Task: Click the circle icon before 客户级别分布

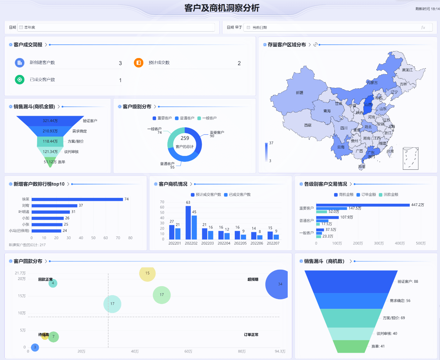Action: point(120,106)
